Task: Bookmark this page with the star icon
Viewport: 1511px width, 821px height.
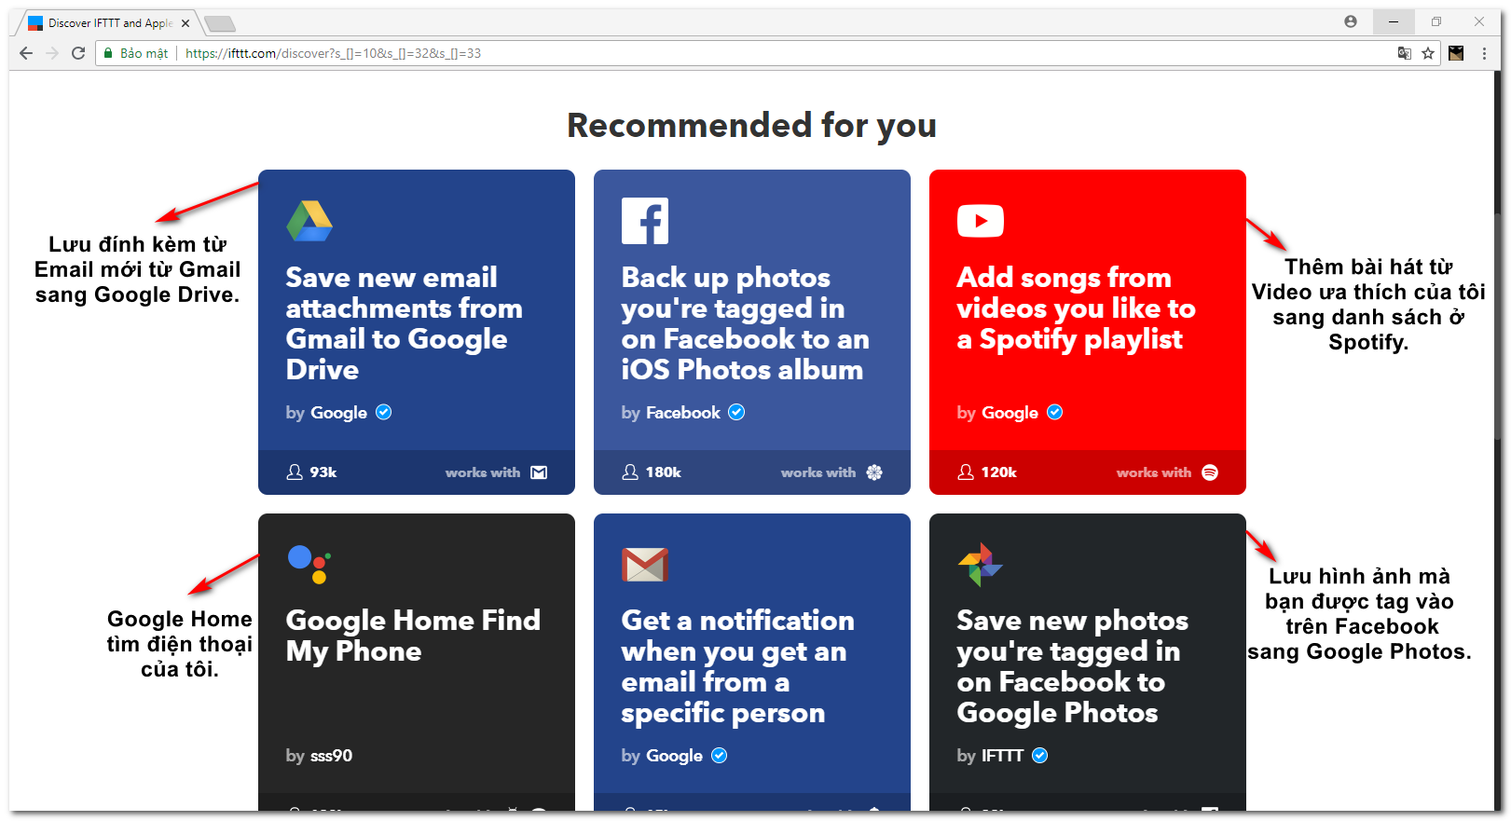Action: click(x=1428, y=53)
